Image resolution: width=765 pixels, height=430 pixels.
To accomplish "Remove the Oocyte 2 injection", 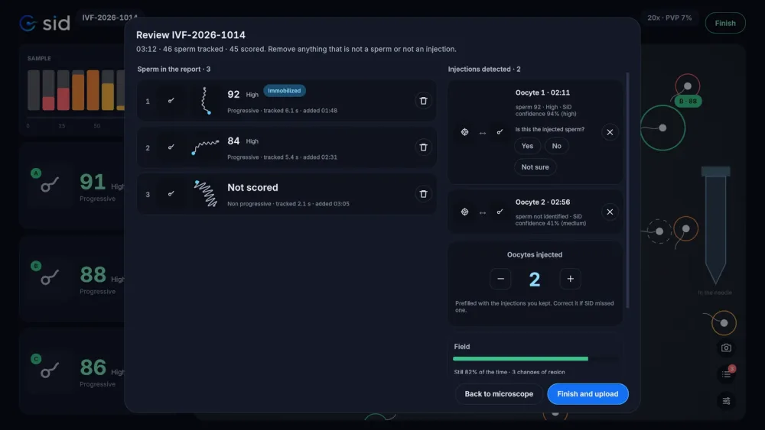I will click(x=610, y=212).
